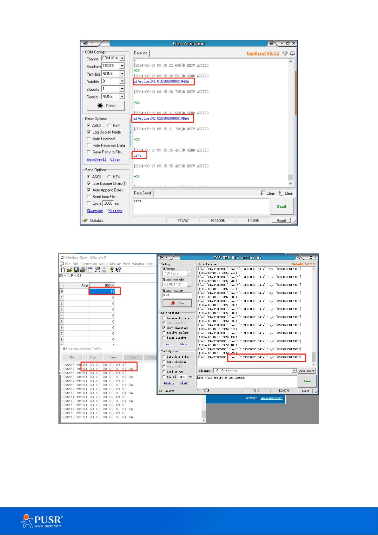The image size is (378, 535).
Task: Enable Auto Linefeed checkbox in Uart Assistant
Action: click(89, 139)
